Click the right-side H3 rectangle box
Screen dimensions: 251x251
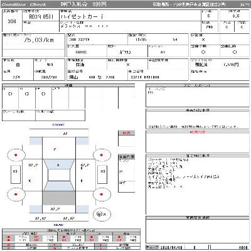102,174
